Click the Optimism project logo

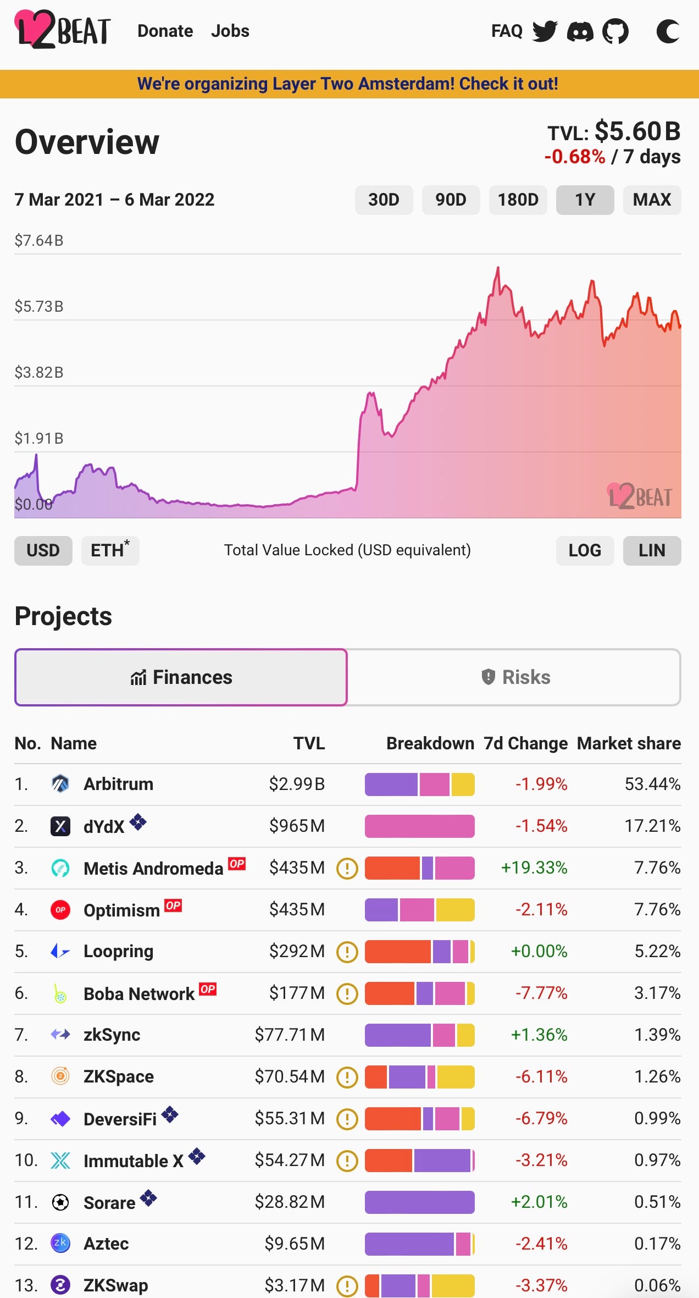coord(60,910)
